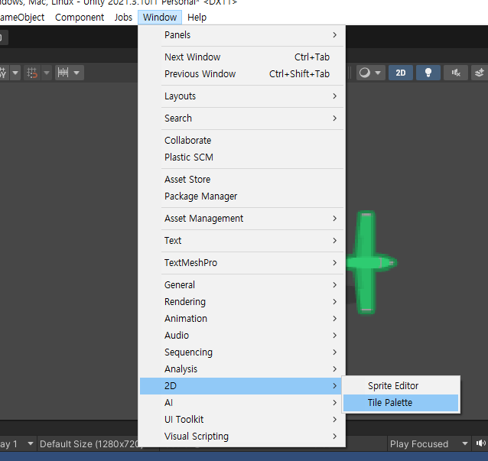Expand the Rendering submenu

(242, 302)
